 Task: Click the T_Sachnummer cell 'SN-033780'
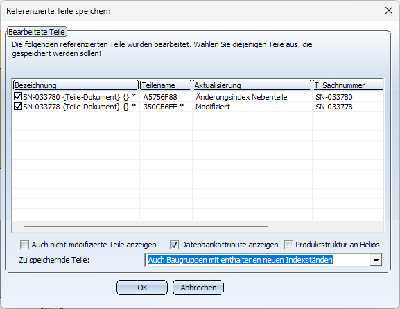pos(334,97)
